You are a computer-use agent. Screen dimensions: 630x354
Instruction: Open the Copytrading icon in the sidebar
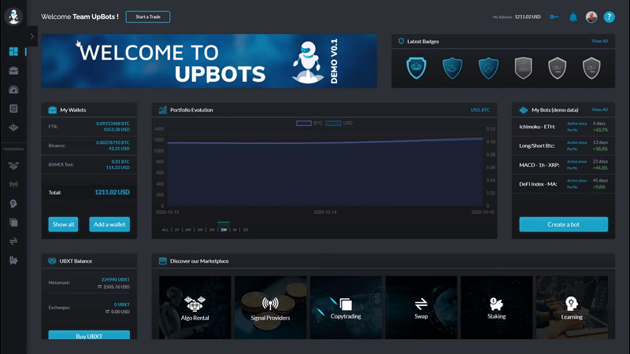point(13,223)
